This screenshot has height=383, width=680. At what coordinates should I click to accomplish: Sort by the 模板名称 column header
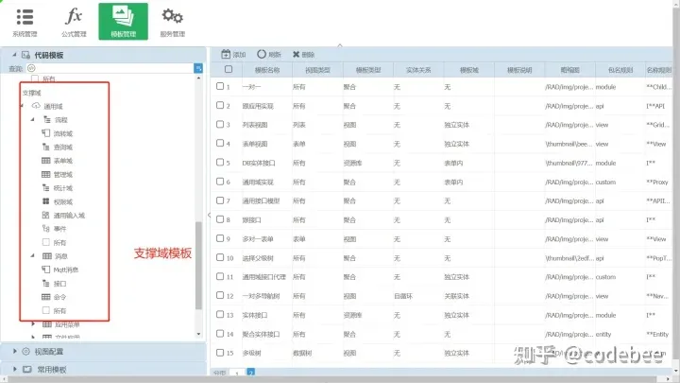pos(267,69)
